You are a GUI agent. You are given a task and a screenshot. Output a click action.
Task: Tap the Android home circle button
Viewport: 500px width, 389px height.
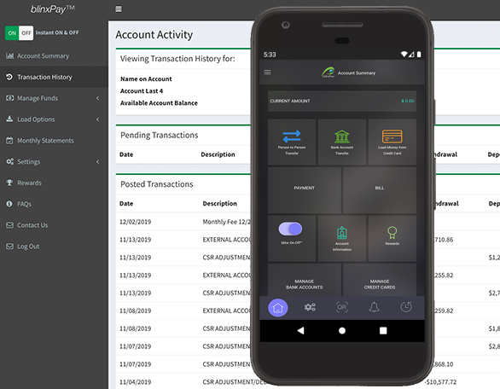pos(342,331)
